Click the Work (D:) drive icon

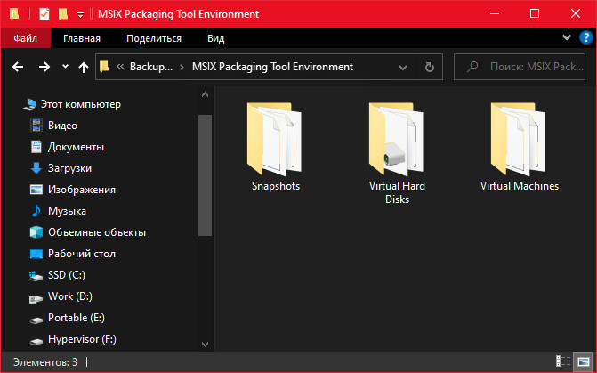click(x=36, y=299)
